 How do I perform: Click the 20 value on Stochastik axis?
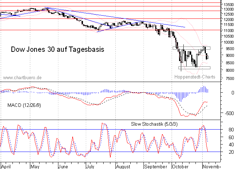pyautogui.click(x=231, y=152)
